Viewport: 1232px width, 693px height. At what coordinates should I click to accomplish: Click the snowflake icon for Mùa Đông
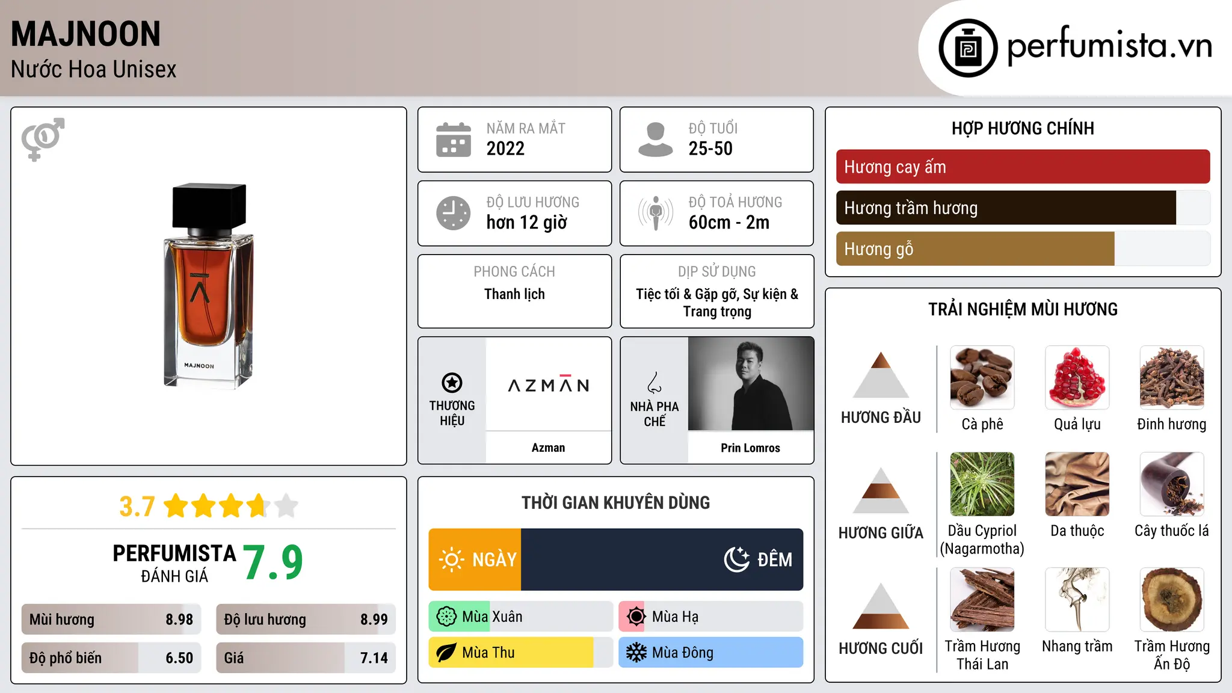coord(636,653)
